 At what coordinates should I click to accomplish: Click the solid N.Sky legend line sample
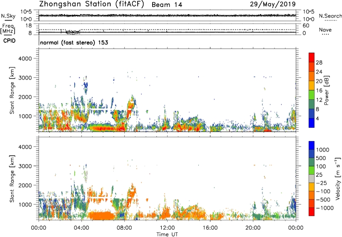8,21
